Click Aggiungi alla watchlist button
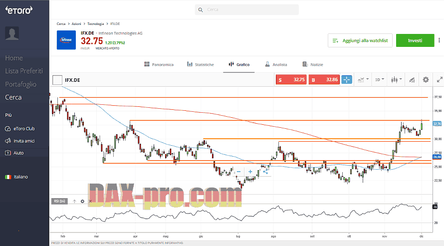Screen dimensions: 444x246 pyautogui.click(x=360, y=40)
